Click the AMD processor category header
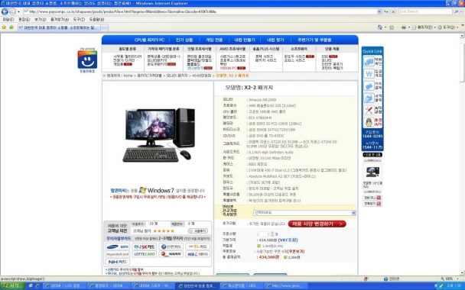Viewport: 465px width, 290px height. click(232, 49)
